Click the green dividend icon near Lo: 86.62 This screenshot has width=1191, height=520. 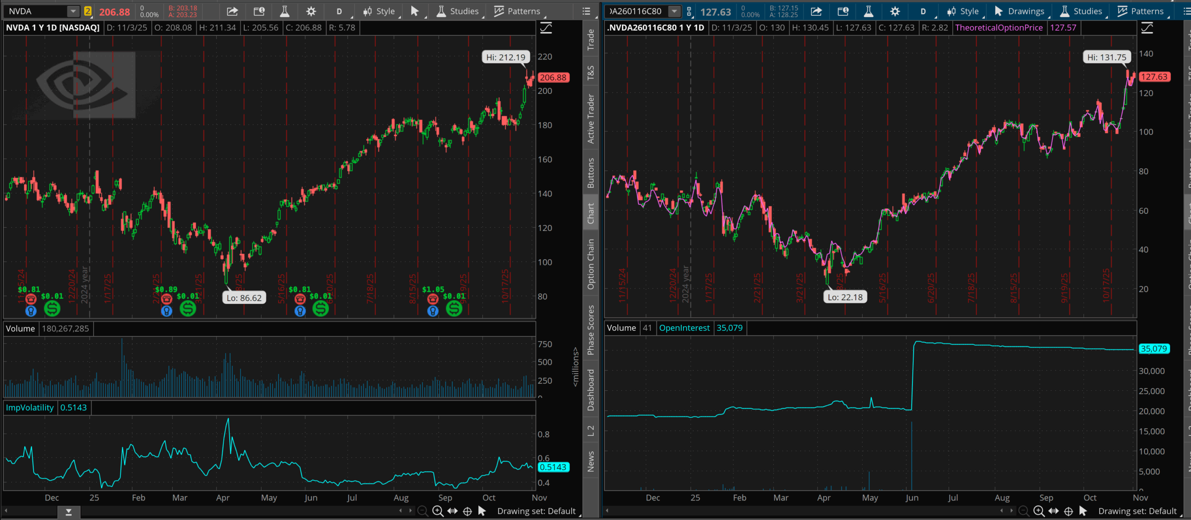coord(188,309)
